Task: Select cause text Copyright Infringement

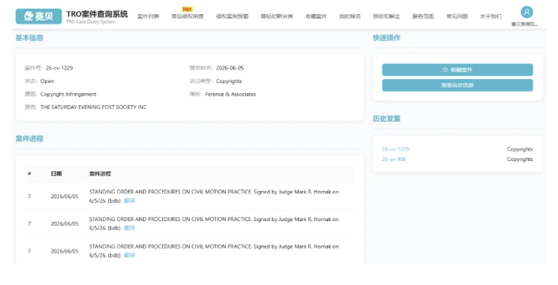Action: [x=68, y=94]
